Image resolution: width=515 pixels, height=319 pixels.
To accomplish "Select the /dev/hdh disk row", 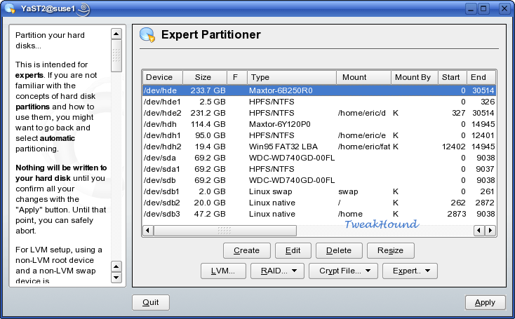I will coord(319,124).
